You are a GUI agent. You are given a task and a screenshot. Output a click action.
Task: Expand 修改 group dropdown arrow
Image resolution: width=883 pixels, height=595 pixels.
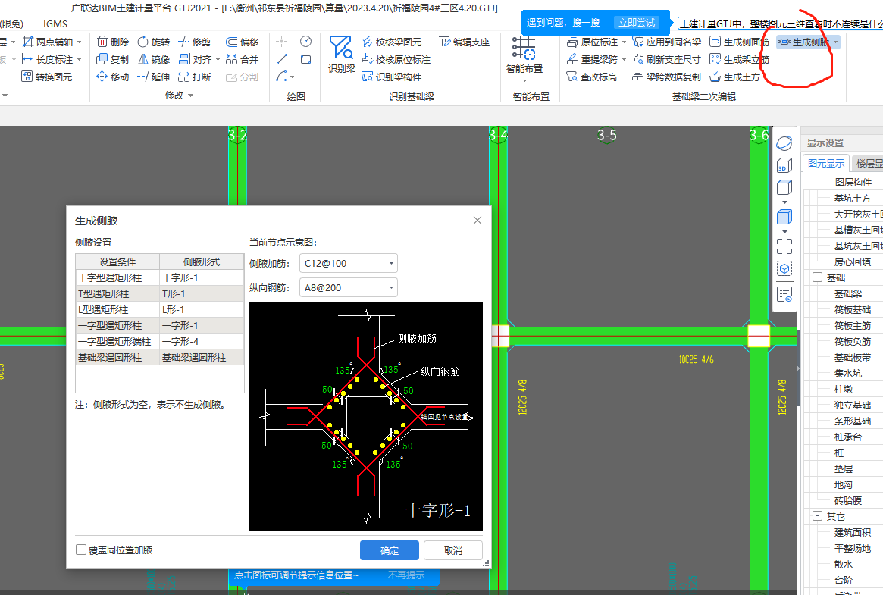pos(191,96)
